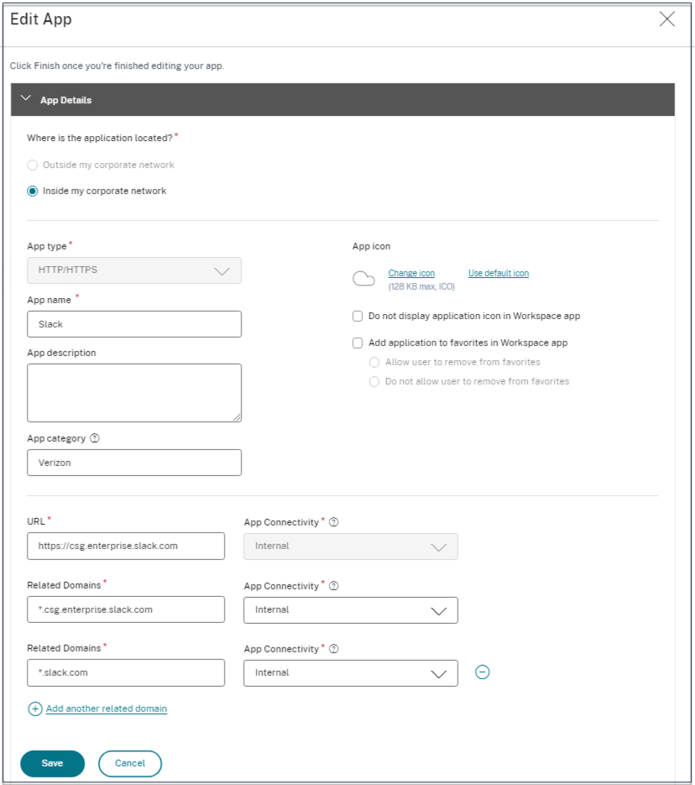
Task: Click the Use default icon link
Action: point(499,273)
